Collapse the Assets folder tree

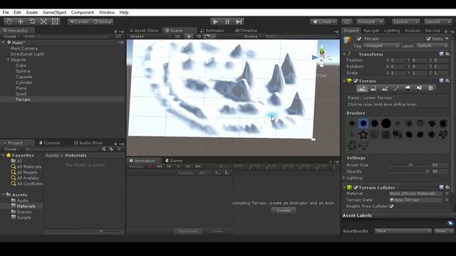coord(3,195)
